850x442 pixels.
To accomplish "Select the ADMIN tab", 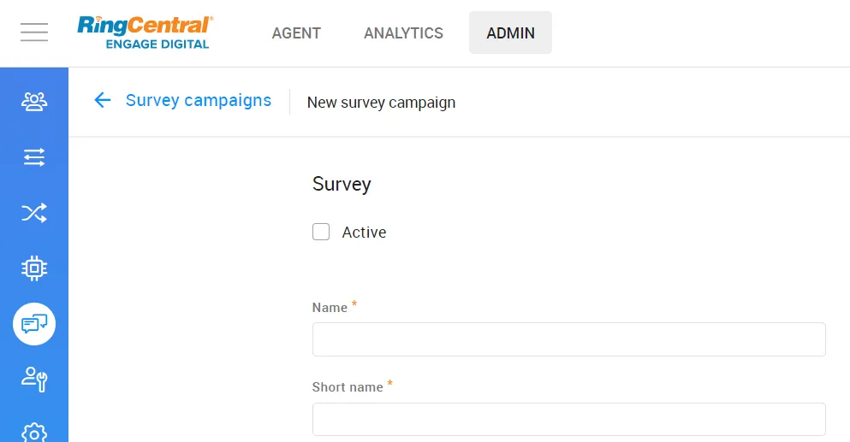I will coord(510,33).
